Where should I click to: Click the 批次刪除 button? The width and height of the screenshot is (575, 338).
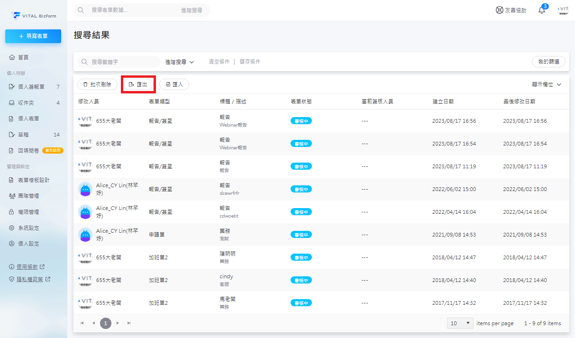pyautogui.click(x=97, y=84)
